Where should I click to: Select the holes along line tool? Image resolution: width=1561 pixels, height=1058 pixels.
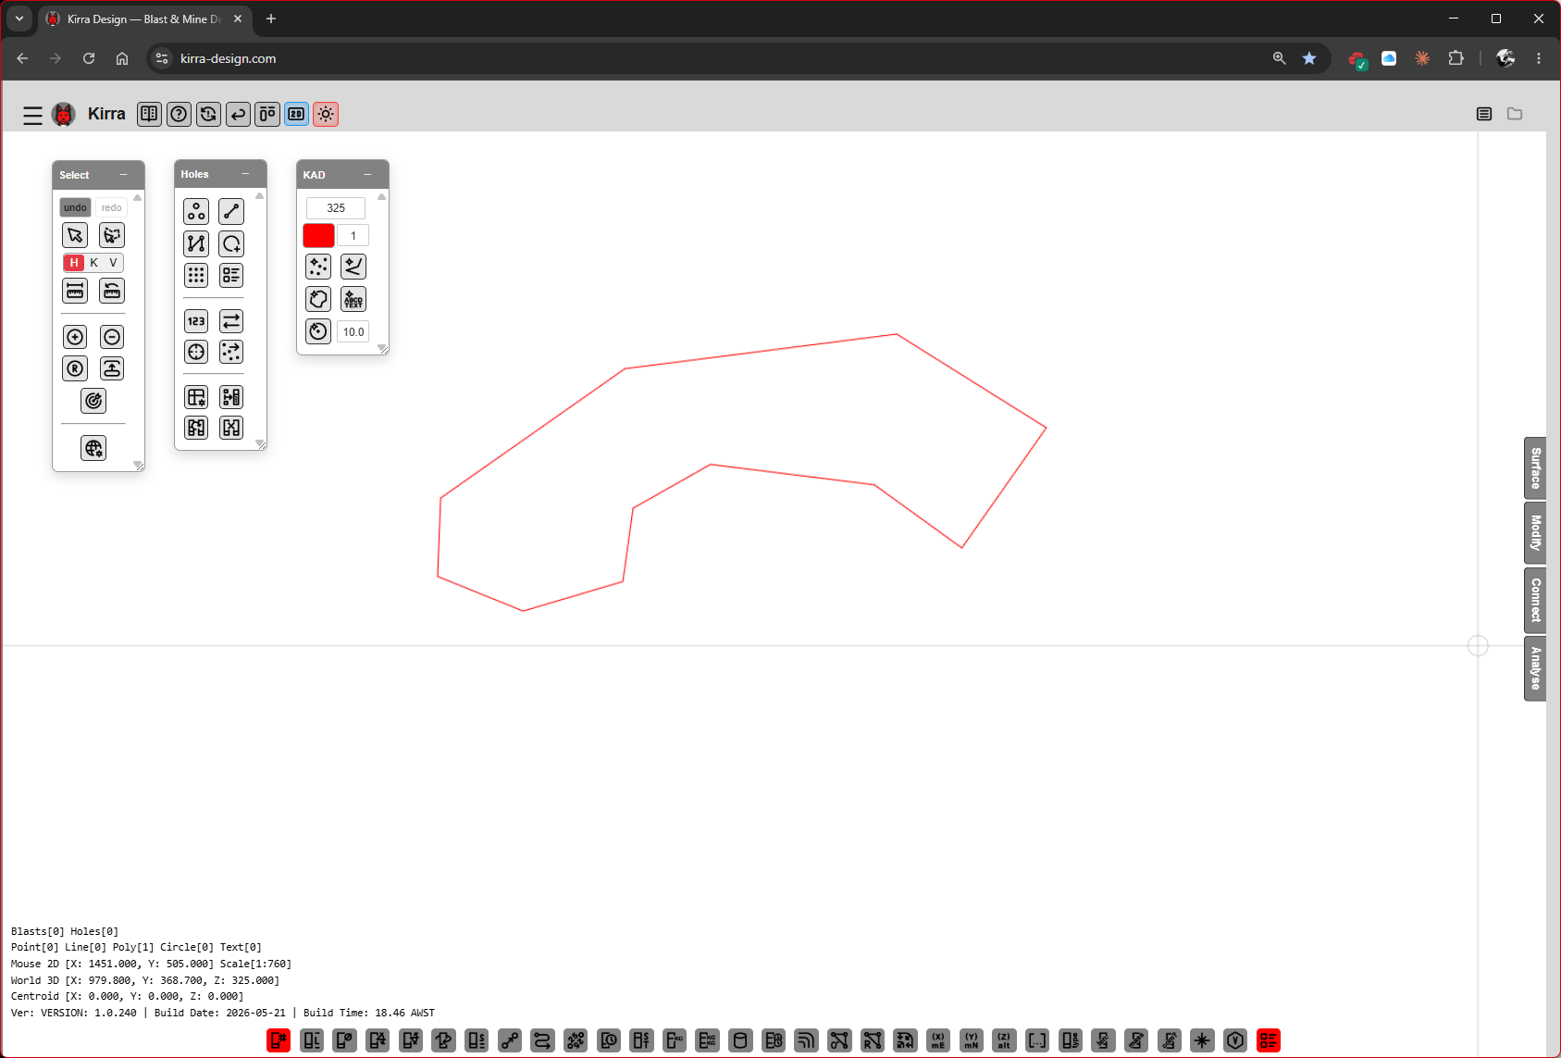[x=231, y=212]
